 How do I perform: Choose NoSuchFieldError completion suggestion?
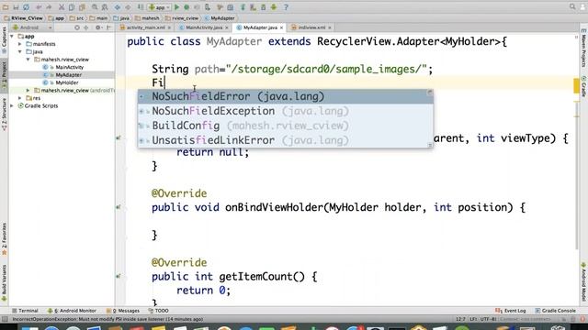click(x=286, y=96)
